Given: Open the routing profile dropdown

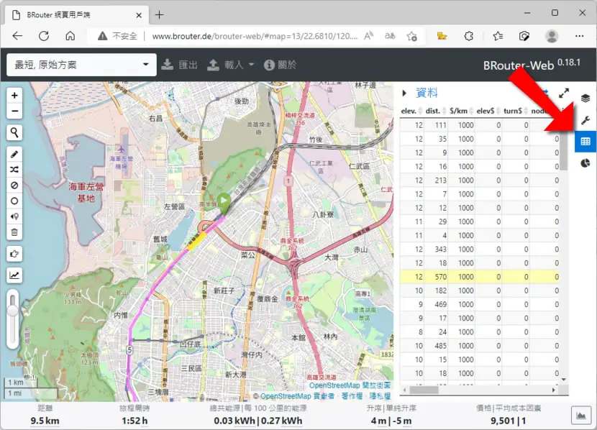Looking at the screenshot, I should tap(81, 65).
